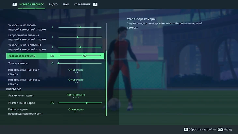Click the settings list vertical scrollbar
Viewport: 238px width, 134px height.
[x=106, y=69]
